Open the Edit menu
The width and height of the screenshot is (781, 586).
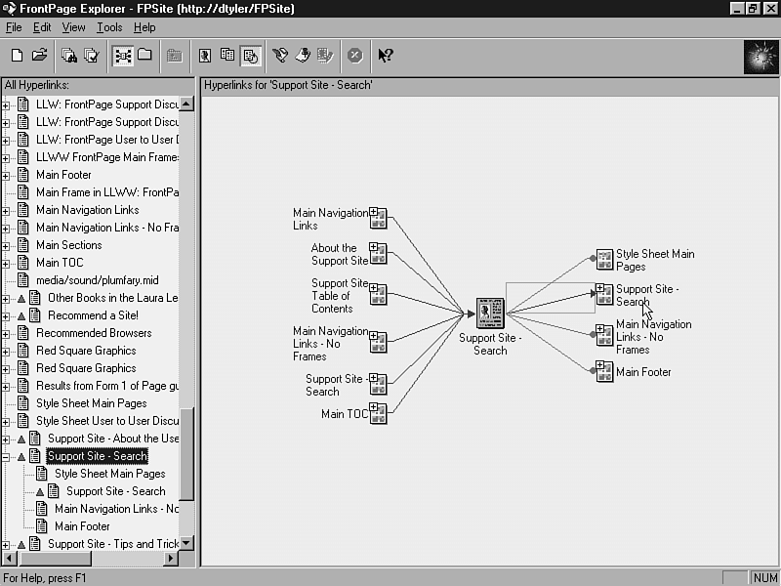coord(42,27)
